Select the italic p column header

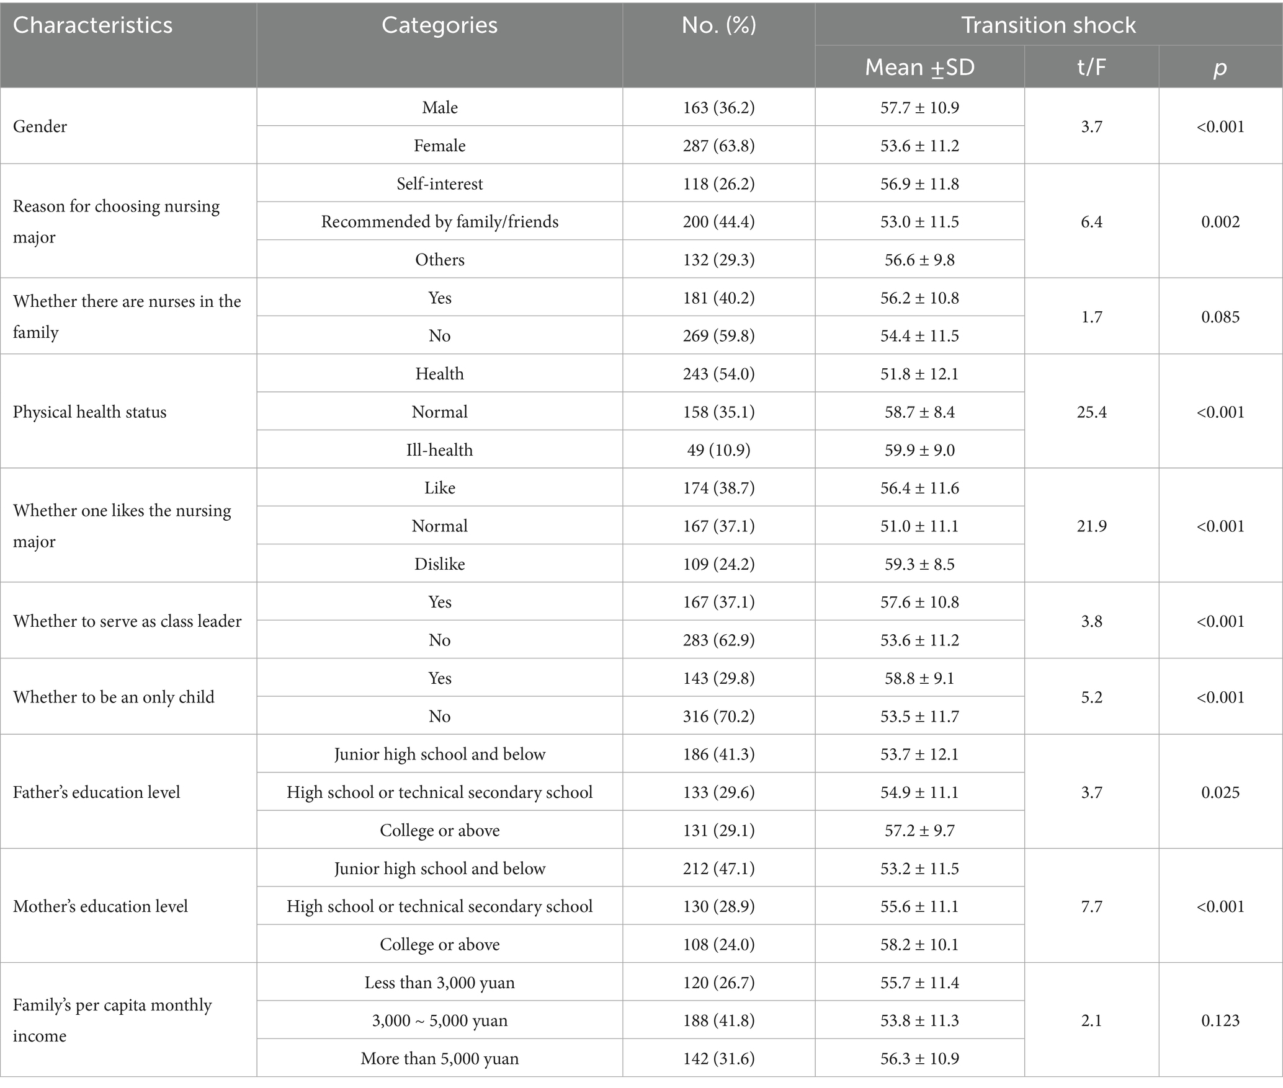(1220, 67)
